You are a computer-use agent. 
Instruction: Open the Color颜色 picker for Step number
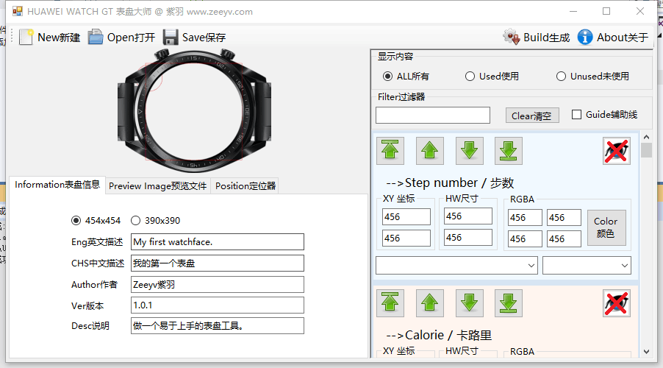[x=606, y=227]
